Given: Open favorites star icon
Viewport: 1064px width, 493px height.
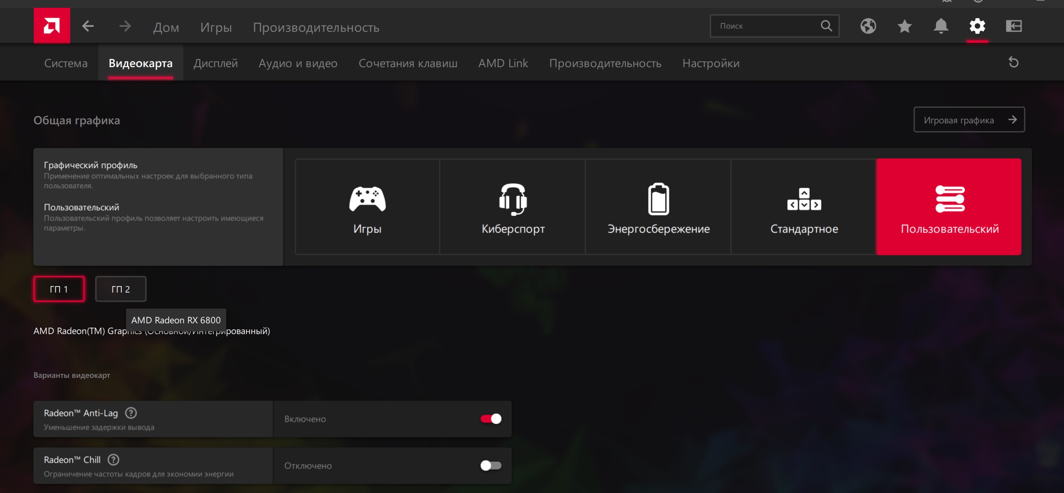Looking at the screenshot, I should click(905, 26).
